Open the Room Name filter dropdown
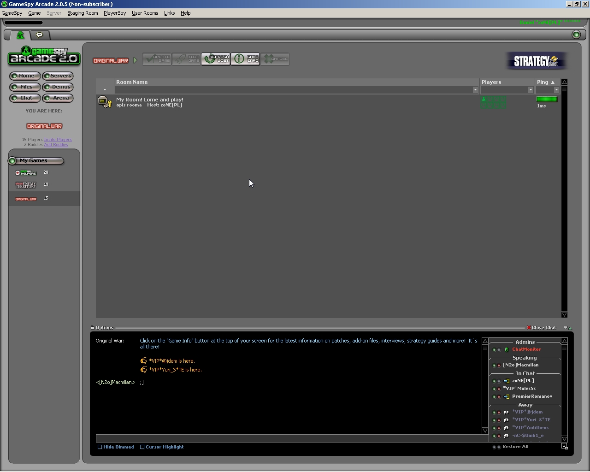590x472 pixels. pyautogui.click(x=475, y=90)
